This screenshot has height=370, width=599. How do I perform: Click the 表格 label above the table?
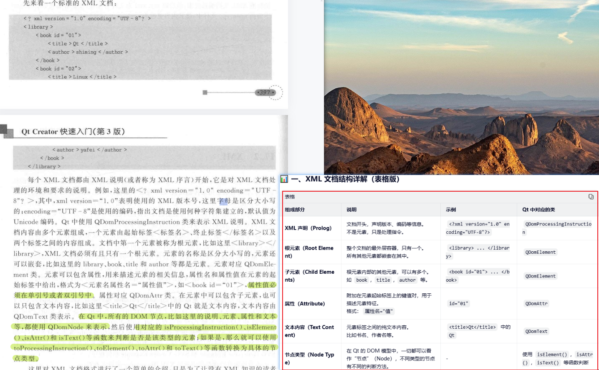click(290, 197)
